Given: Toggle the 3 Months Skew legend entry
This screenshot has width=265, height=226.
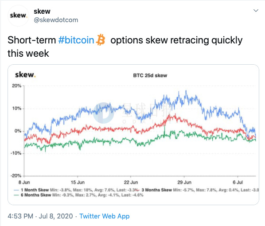Looking at the screenshot, I should [x=157, y=190].
